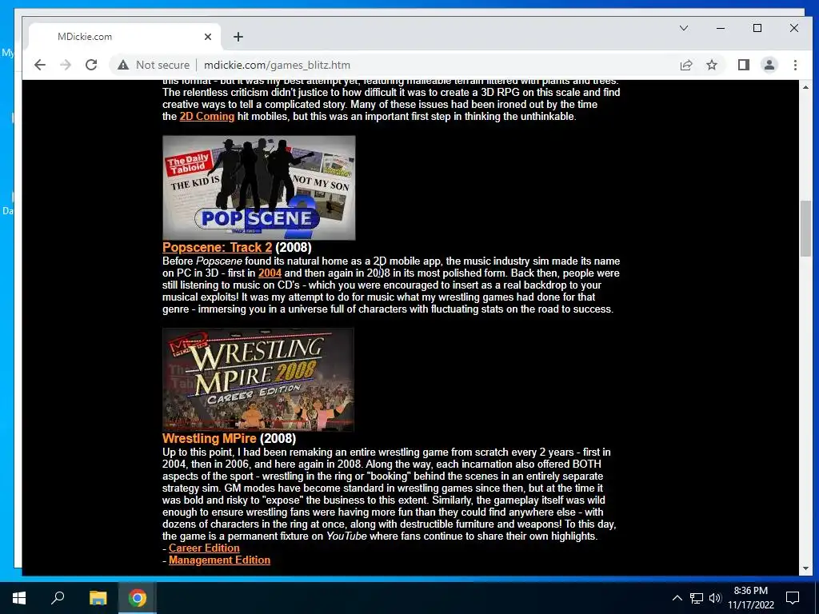Screen dimensions: 819x614
Task: Open the notification center icon
Action: 793,598
